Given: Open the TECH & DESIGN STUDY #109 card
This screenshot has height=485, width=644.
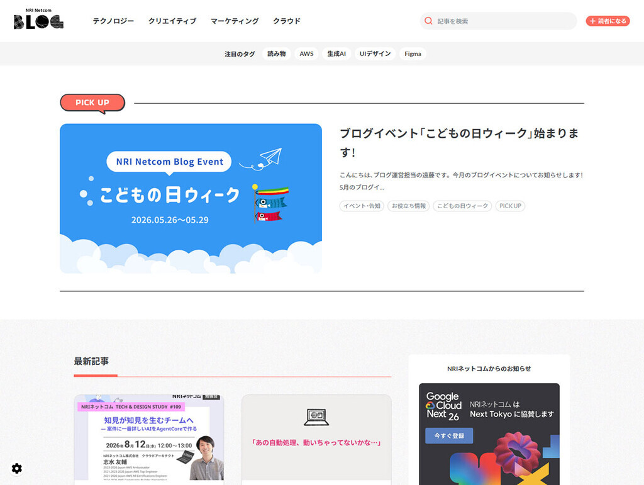Looking at the screenshot, I should point(149,440).
